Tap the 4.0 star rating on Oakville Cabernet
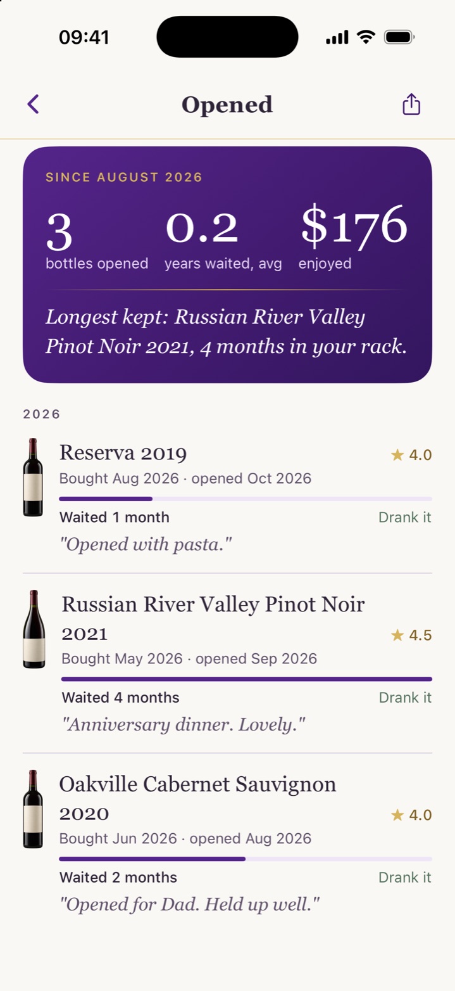This screenshot has width=455, height=991. click(x=411, y=815)
